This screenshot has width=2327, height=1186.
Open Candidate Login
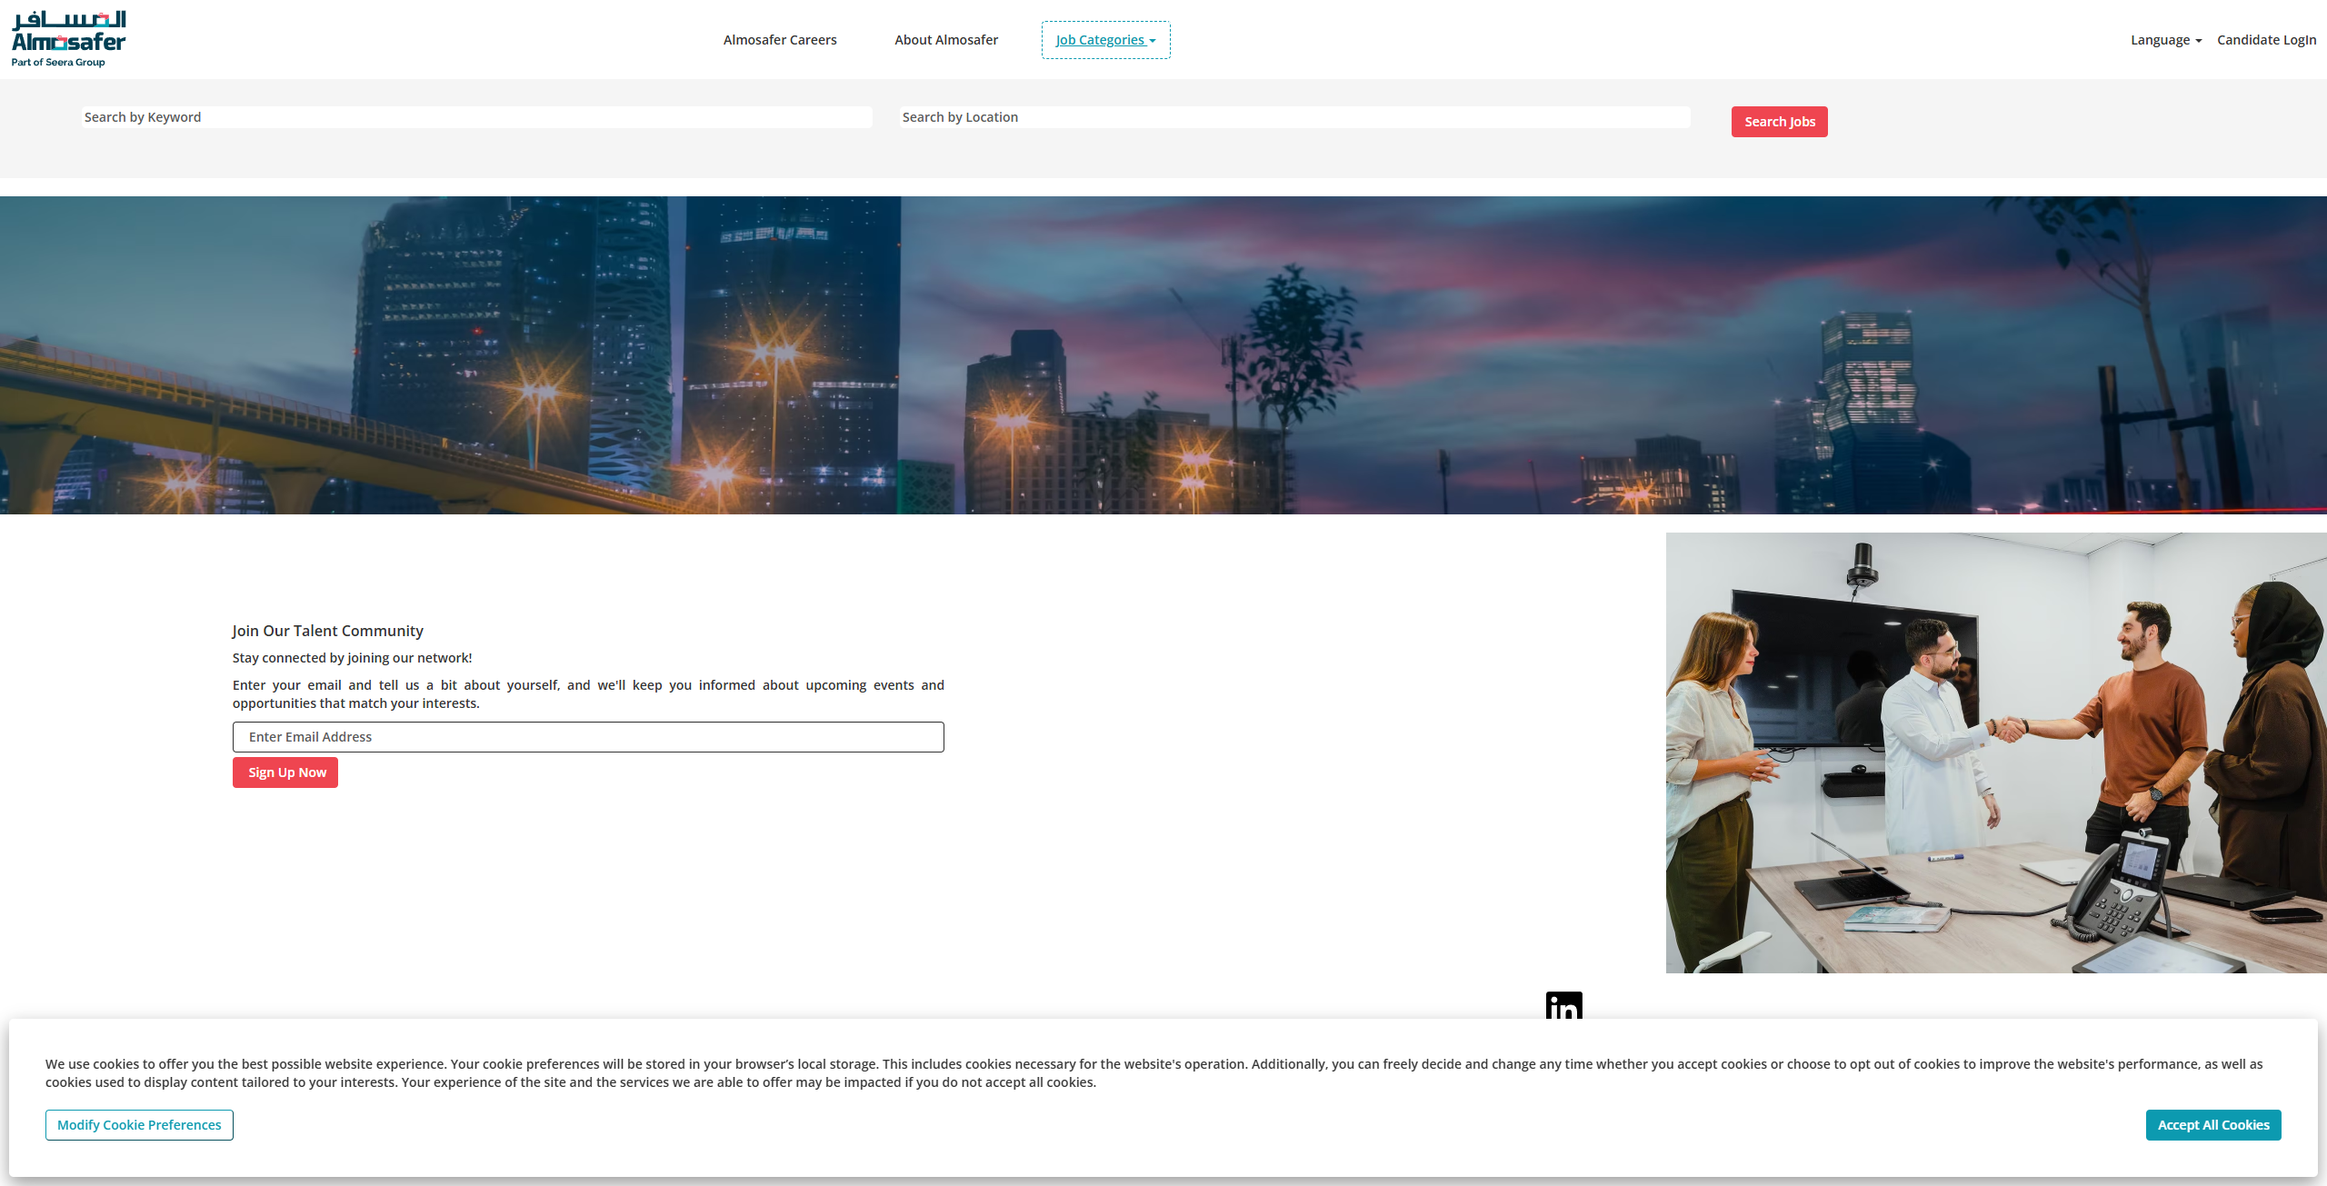pos(2265,40)
